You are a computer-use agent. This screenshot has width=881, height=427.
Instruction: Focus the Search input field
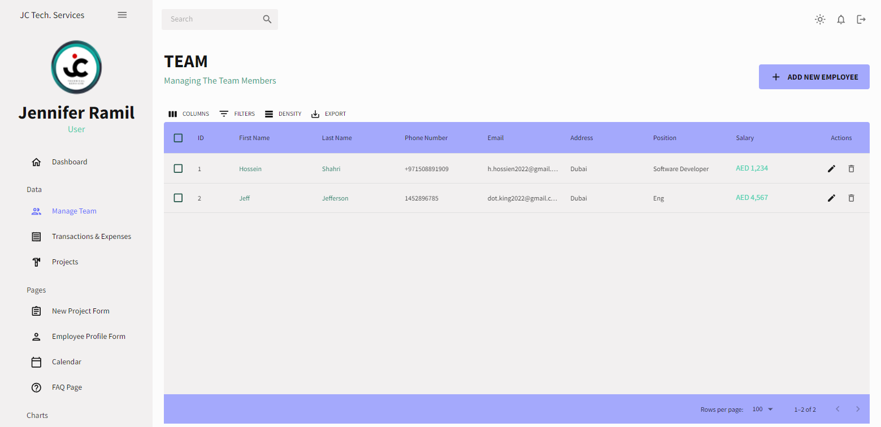[212, 19]
